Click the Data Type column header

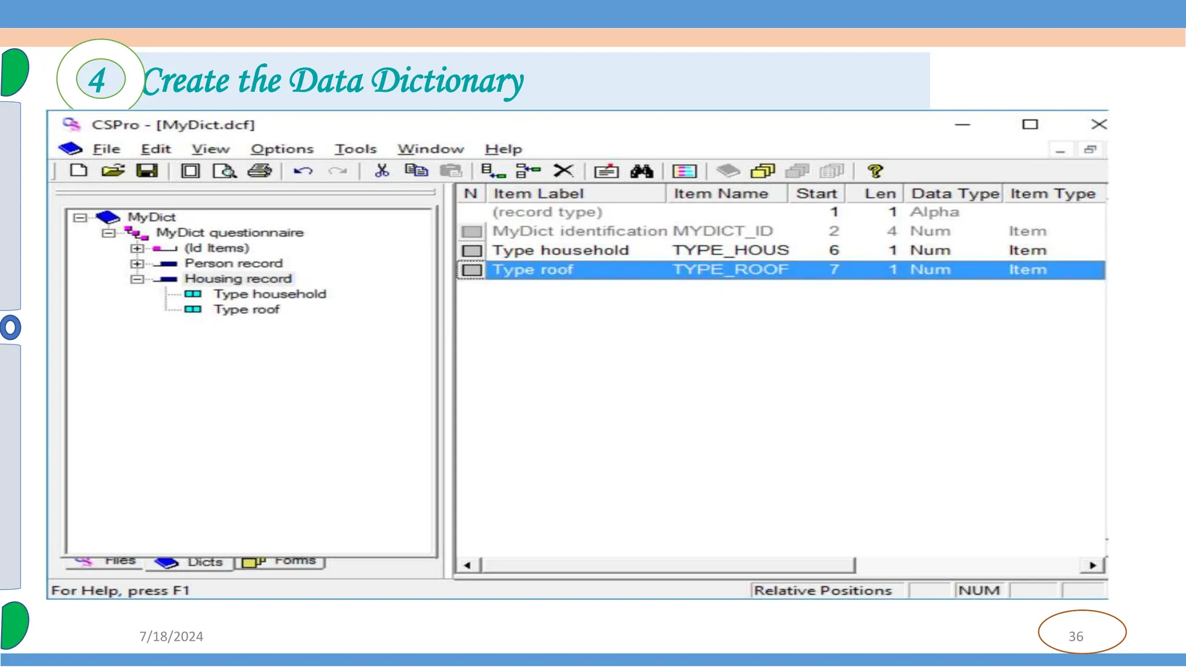pyautogui.click(x=953, y=193)
